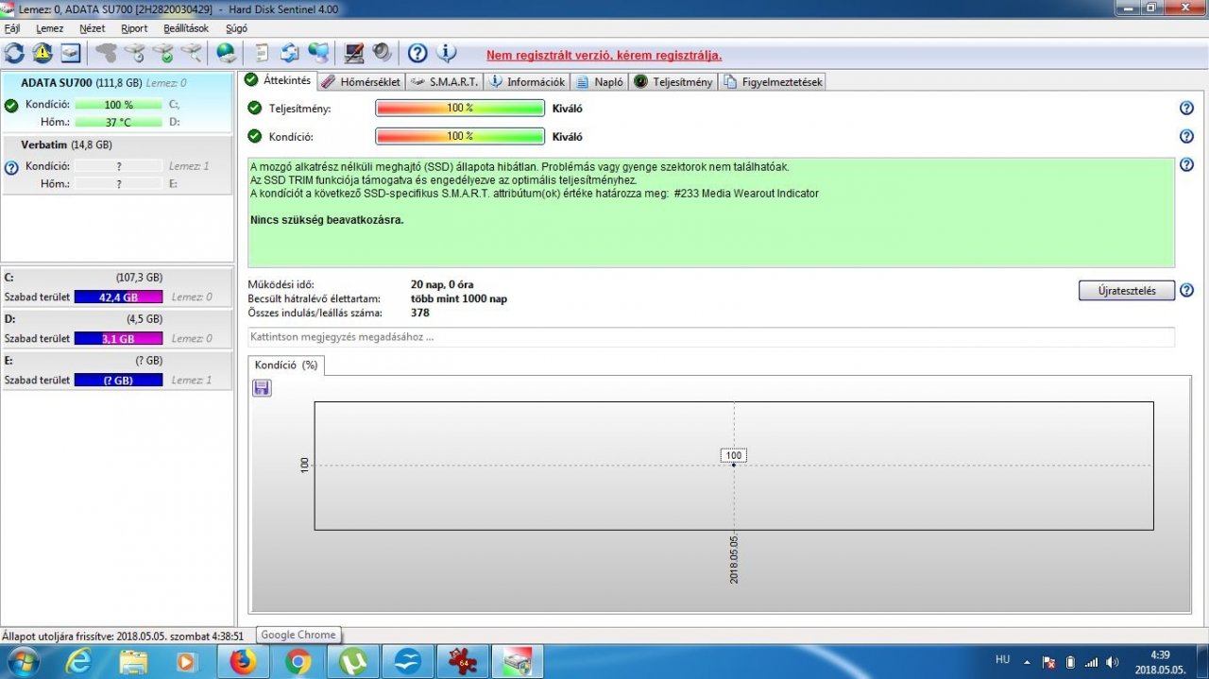Open the Lemez menu
1209x679 pixels.
point(49,28)
